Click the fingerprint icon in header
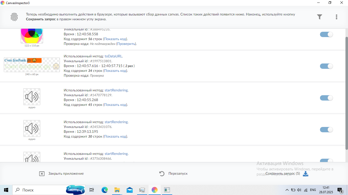 point(14,17)
